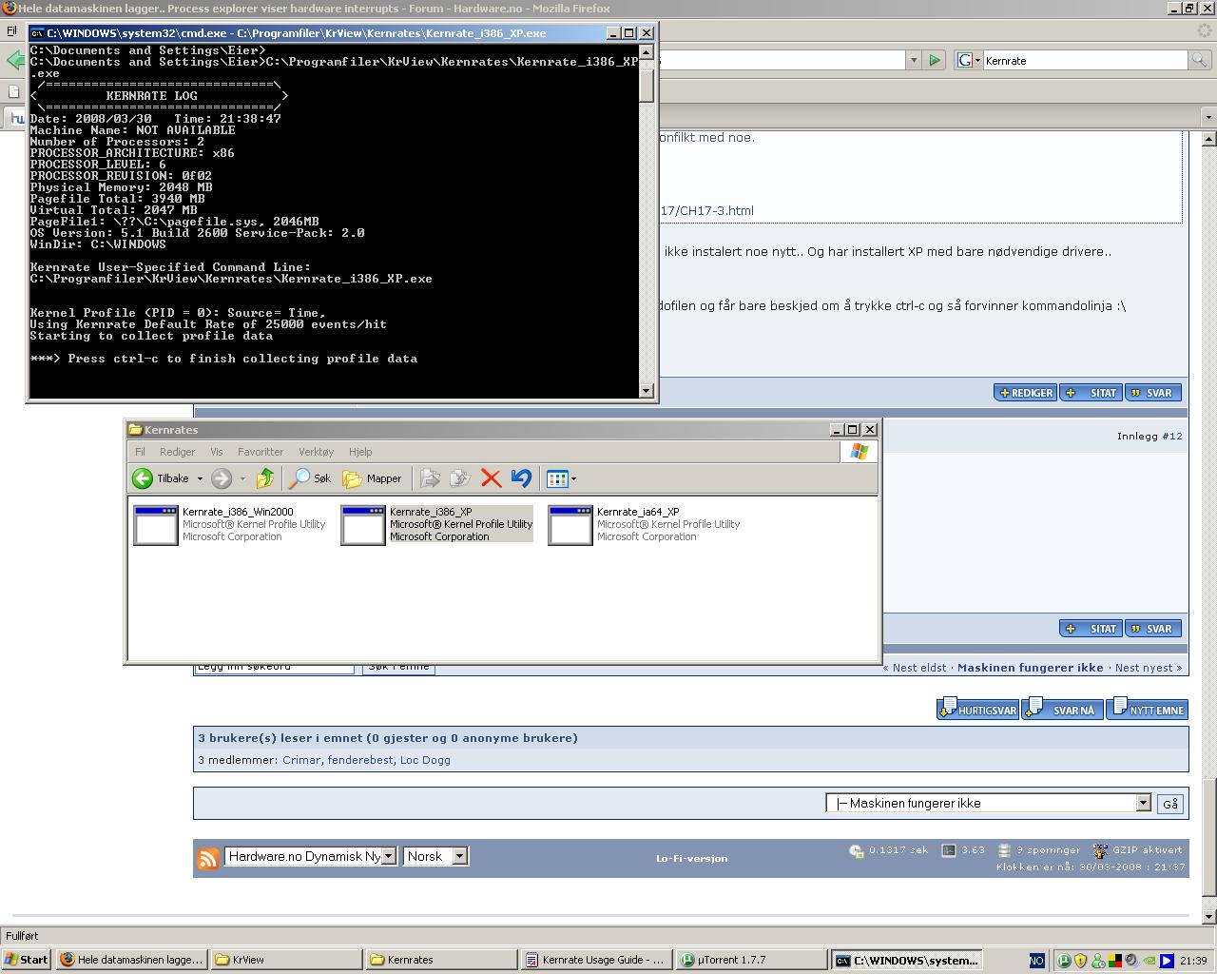Select the Kernrate_i386_XP file icon

tap(362, 525)
